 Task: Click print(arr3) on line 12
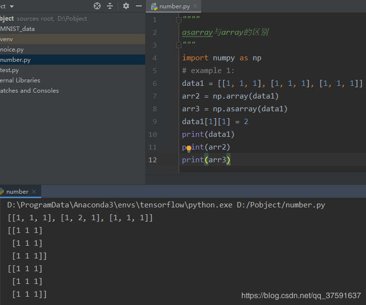pyautogui.click(x=206, y=160)
